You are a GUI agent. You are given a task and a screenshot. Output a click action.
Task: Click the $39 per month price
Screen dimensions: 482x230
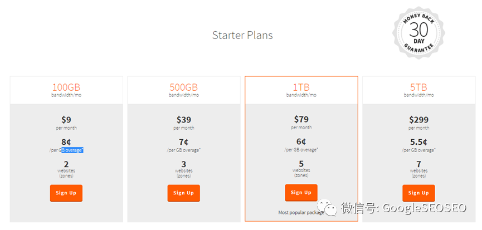(x=184, y=123)
